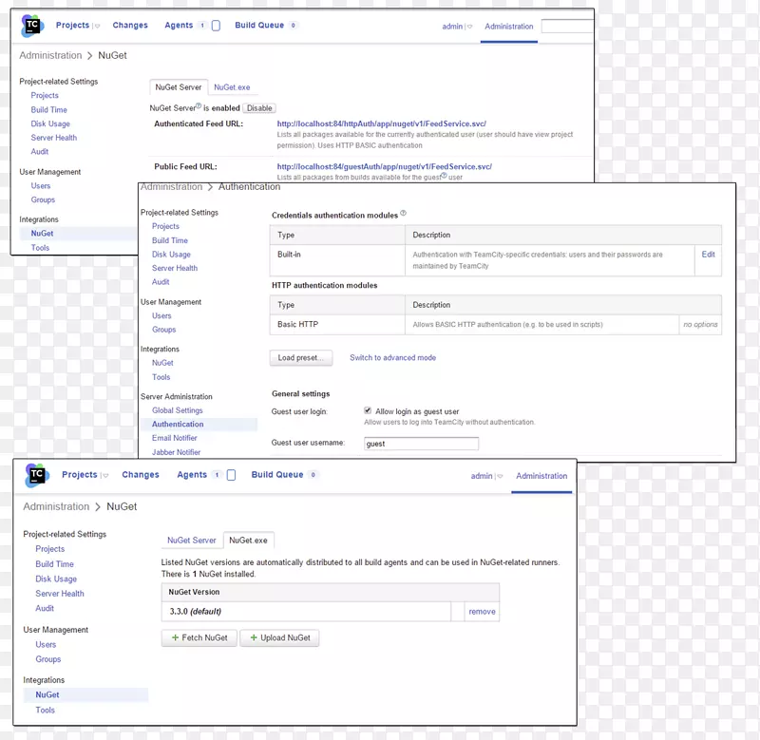760x740 pixels.
Task: Expand the Projects dropdown arrow on the NuGet Server page
Action: click(x=97, y=27)
